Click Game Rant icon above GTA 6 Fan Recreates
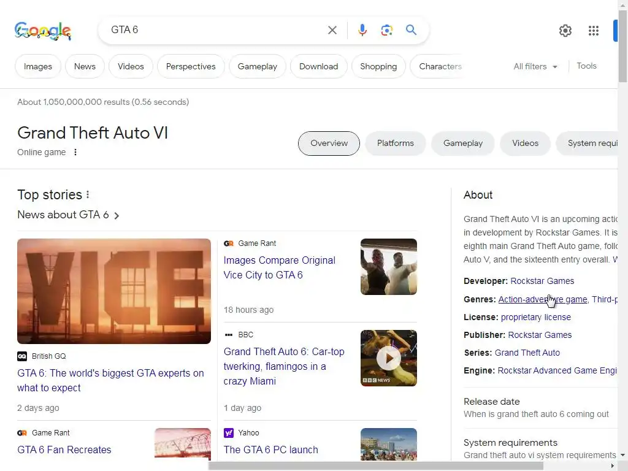This screenshot has height=471, width=628. (x=22, y=432)
